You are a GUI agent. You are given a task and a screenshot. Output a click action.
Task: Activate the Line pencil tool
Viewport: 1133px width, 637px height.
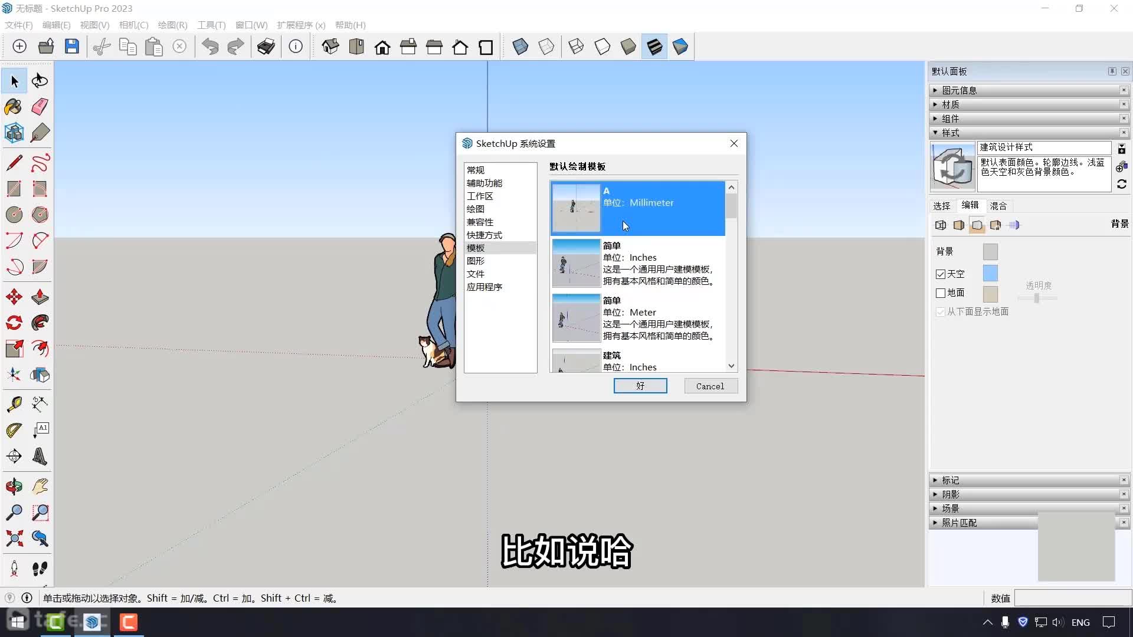coord(14,163)
